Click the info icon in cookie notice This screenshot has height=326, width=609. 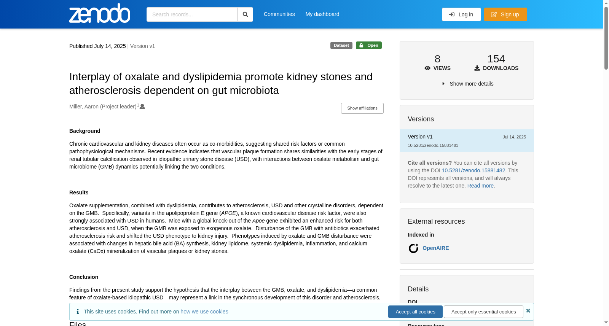pyautogui.click(x=78, y=312)
